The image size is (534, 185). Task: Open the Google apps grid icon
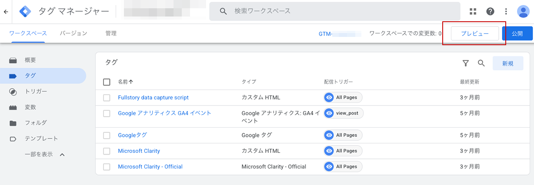474,11
